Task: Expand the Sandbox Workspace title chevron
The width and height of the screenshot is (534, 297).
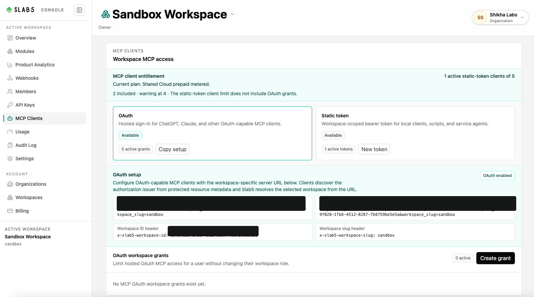Action: 232,14
